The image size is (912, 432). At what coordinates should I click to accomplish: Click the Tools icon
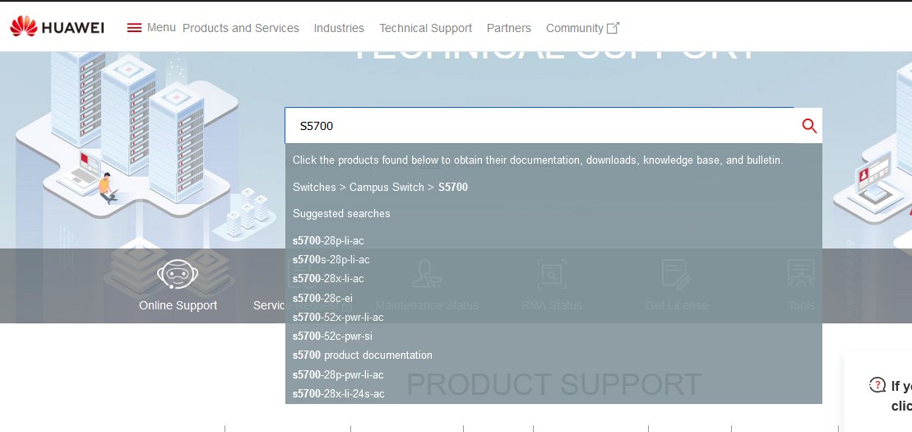tap(801, 274)
